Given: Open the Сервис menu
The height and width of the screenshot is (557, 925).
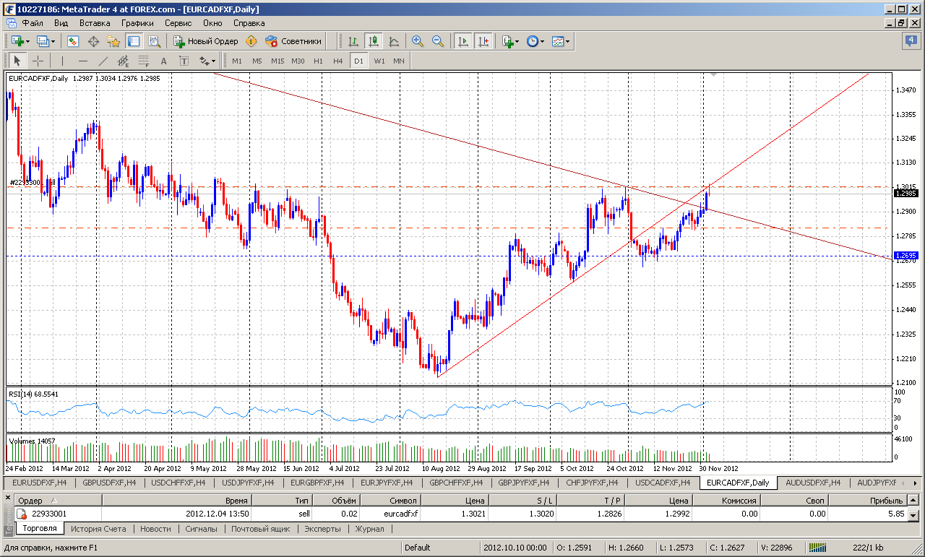Looking at the screenshot, I should coord(178,23).
